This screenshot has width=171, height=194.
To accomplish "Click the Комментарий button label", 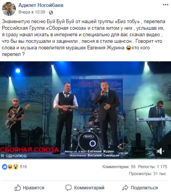I will (x=89, y=188).
